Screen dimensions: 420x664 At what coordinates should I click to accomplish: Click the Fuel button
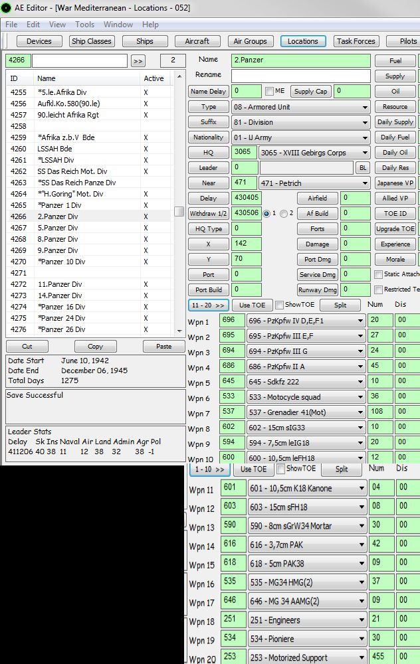[395, 61]
